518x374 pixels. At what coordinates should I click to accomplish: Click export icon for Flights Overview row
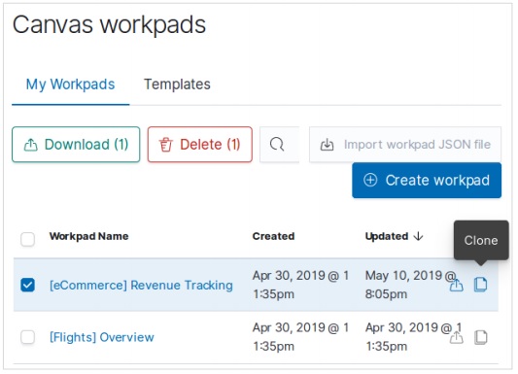coord(456,337)
